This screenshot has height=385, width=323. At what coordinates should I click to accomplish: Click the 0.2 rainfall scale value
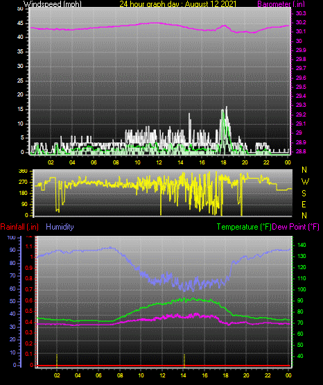(x=29, y=343)
